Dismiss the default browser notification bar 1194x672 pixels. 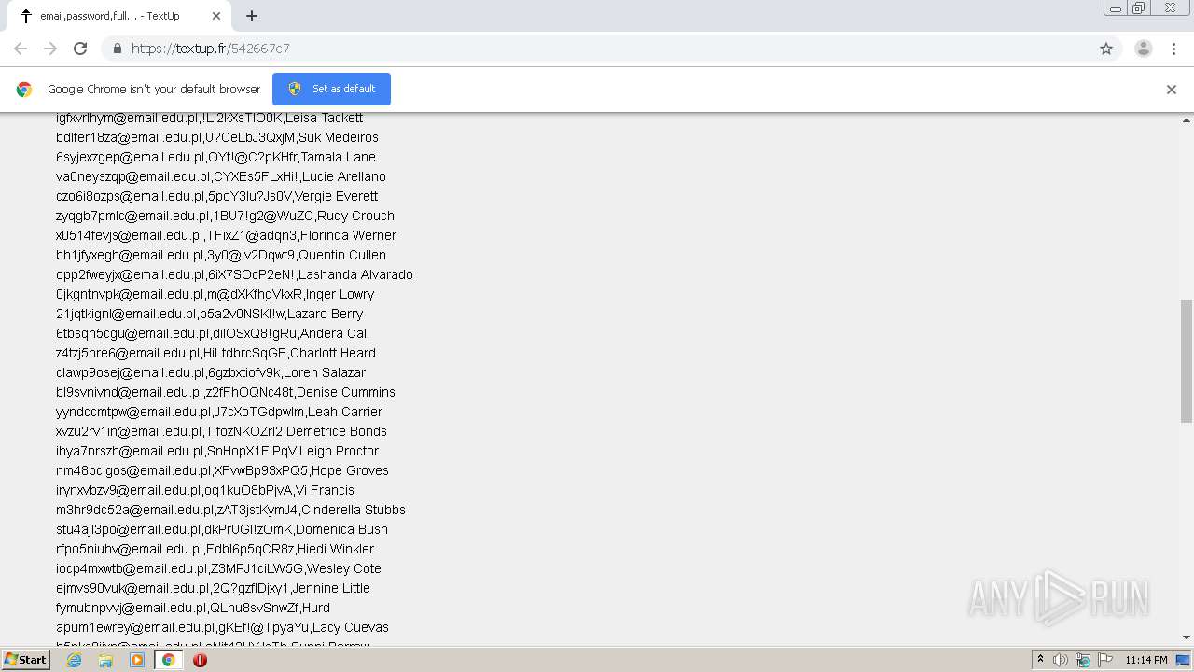(1172, 90)
